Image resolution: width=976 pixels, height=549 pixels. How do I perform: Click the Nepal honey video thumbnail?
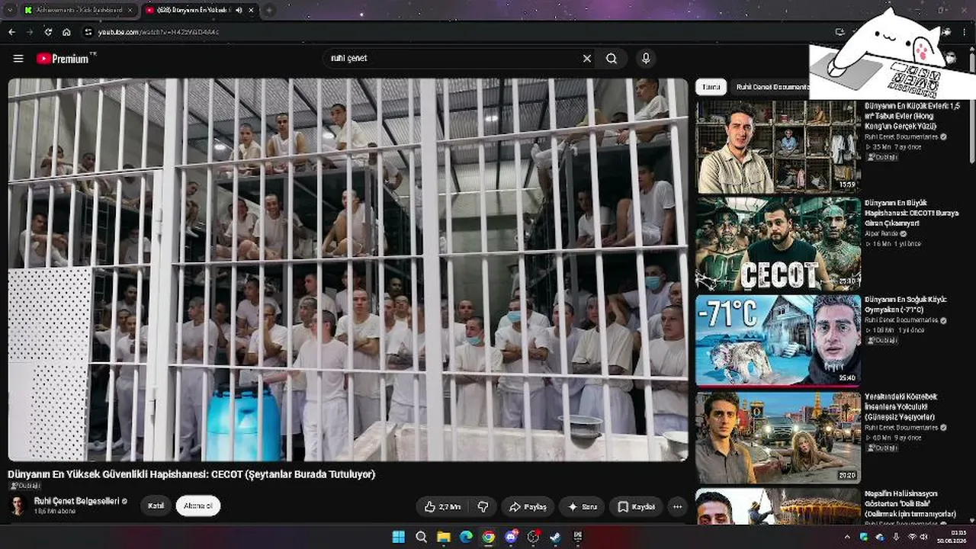(x=778, y=507)
